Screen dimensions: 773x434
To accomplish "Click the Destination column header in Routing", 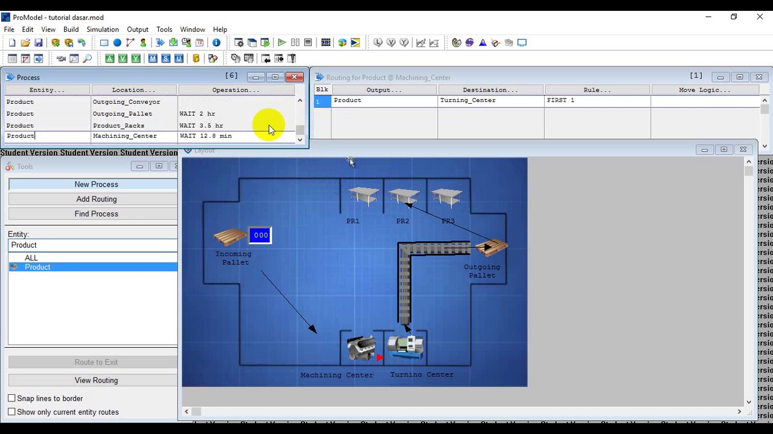I will pyautogui.click(x=490, y=90).
